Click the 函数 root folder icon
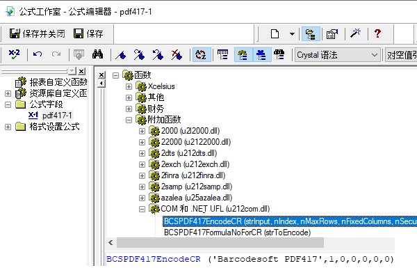 pyautogui.click(x=128, y=75)
